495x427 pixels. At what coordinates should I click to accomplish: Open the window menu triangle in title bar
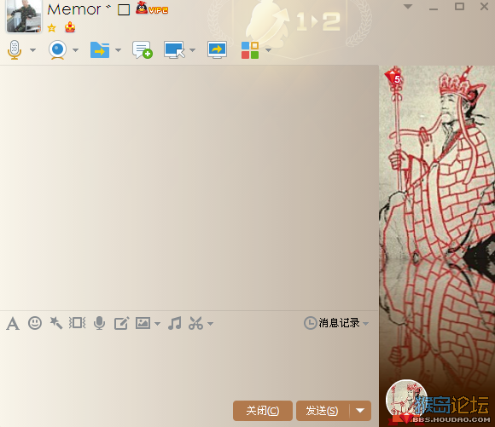[x=408, y=7]
